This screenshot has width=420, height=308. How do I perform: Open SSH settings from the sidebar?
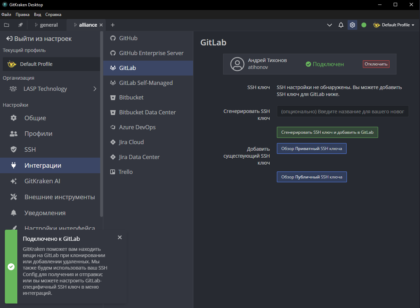[x=30, y=149]
